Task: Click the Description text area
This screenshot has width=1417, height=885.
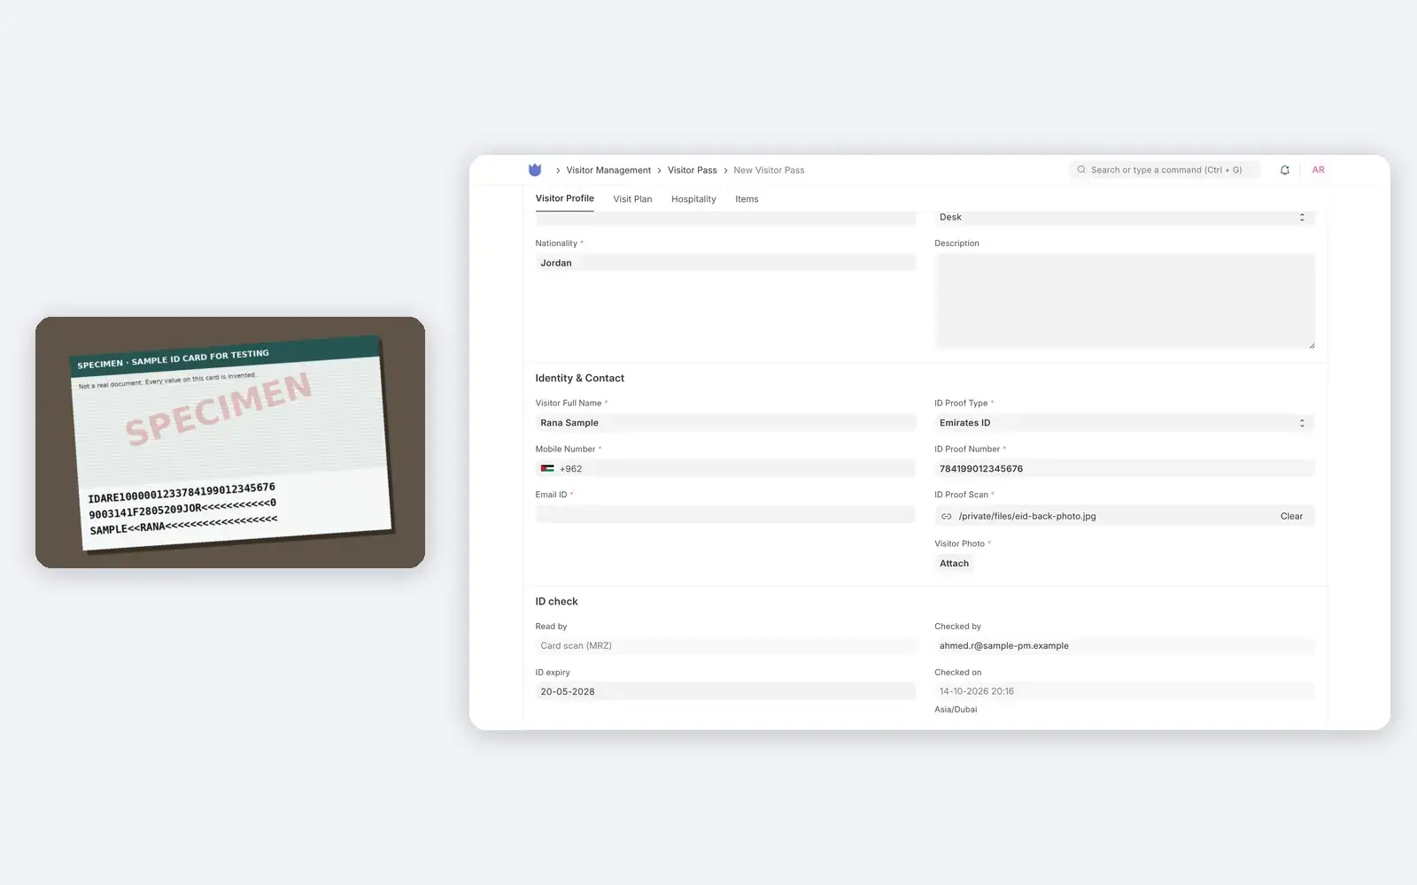Action: pos(1125,302)
